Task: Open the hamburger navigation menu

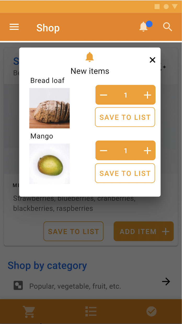Action: pyautogui.click(x=14, y=27)
